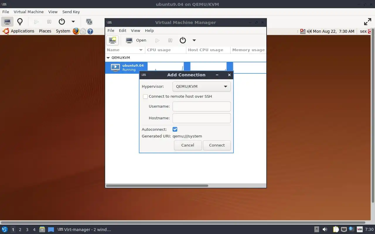The width and height of the screenshot is (375, 234).
Task: Click the taskbar volume speaker icon
Action: click(x=325, y=230)
